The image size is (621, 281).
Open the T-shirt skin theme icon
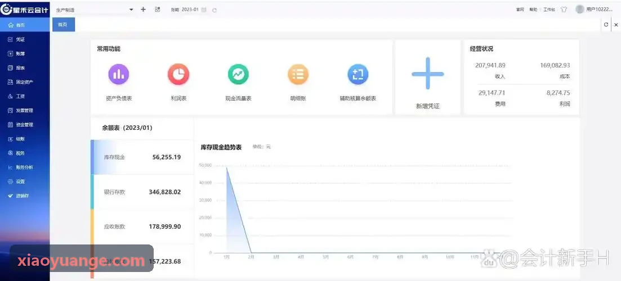click(564, 10)
